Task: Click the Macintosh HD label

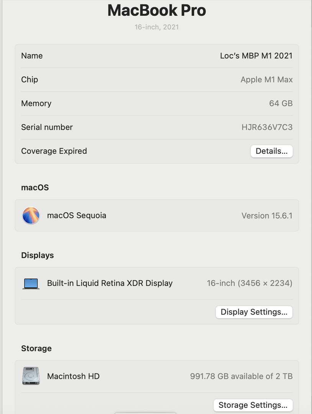Action: click(x=73, y=376)
